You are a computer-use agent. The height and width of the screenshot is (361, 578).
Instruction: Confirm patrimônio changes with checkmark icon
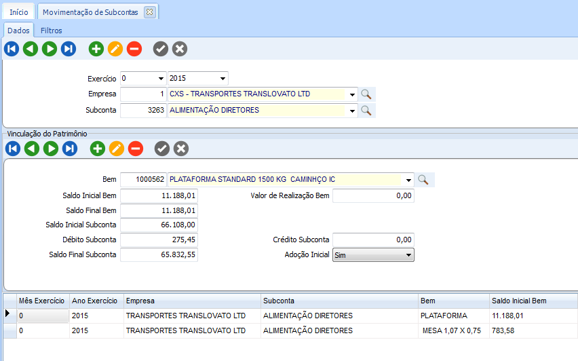click(162, 149)
